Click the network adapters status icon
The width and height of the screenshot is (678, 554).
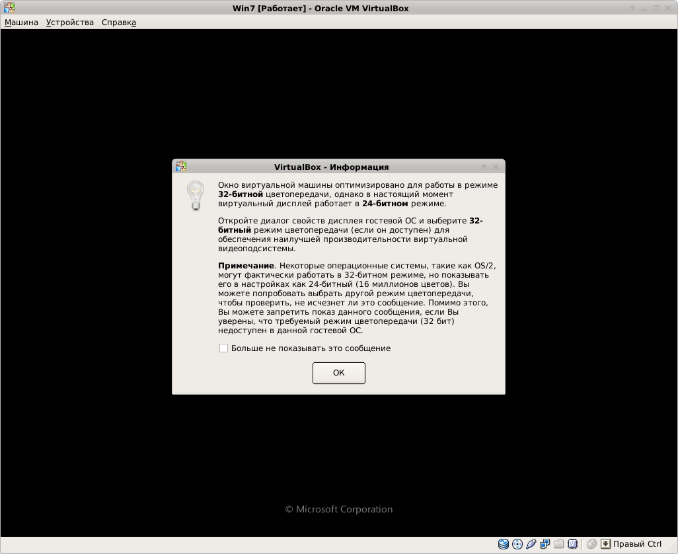(x=545, y=544)
